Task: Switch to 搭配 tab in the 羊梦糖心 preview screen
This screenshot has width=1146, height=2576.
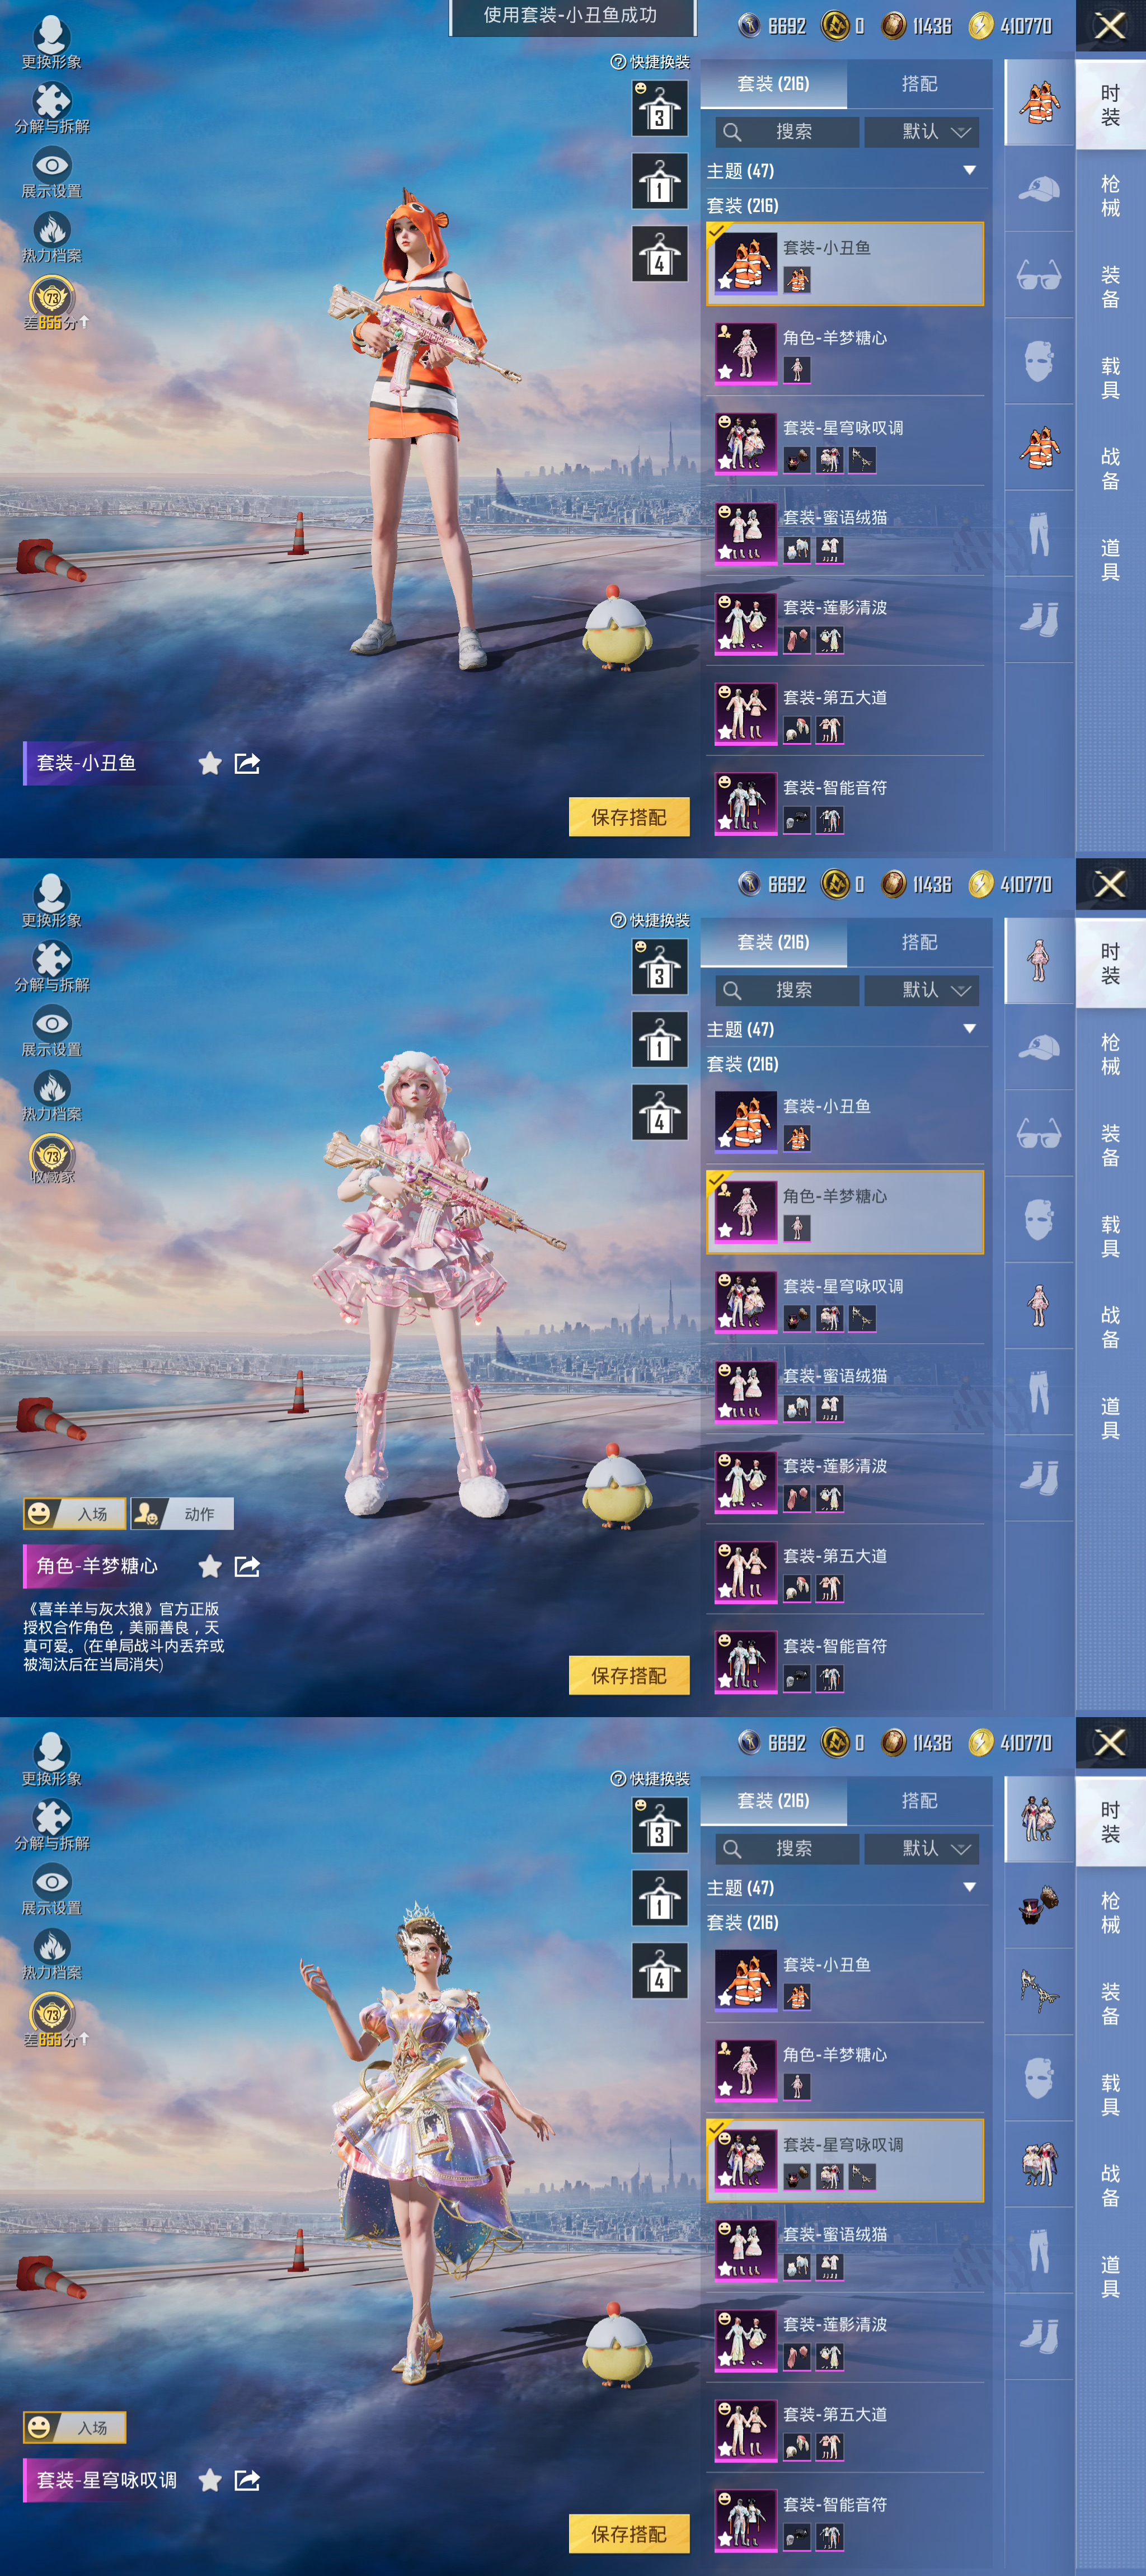Action: point(919,942)
